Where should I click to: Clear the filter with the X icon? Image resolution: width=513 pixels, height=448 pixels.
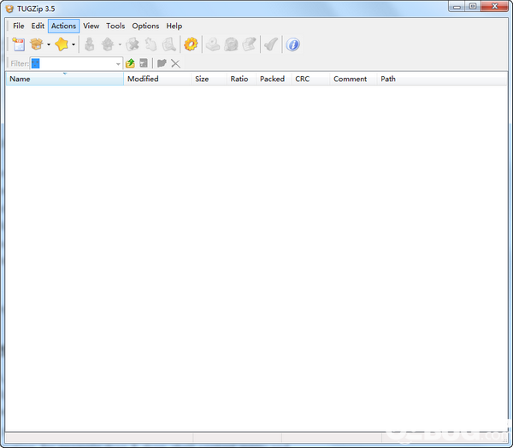pos(175,63)
